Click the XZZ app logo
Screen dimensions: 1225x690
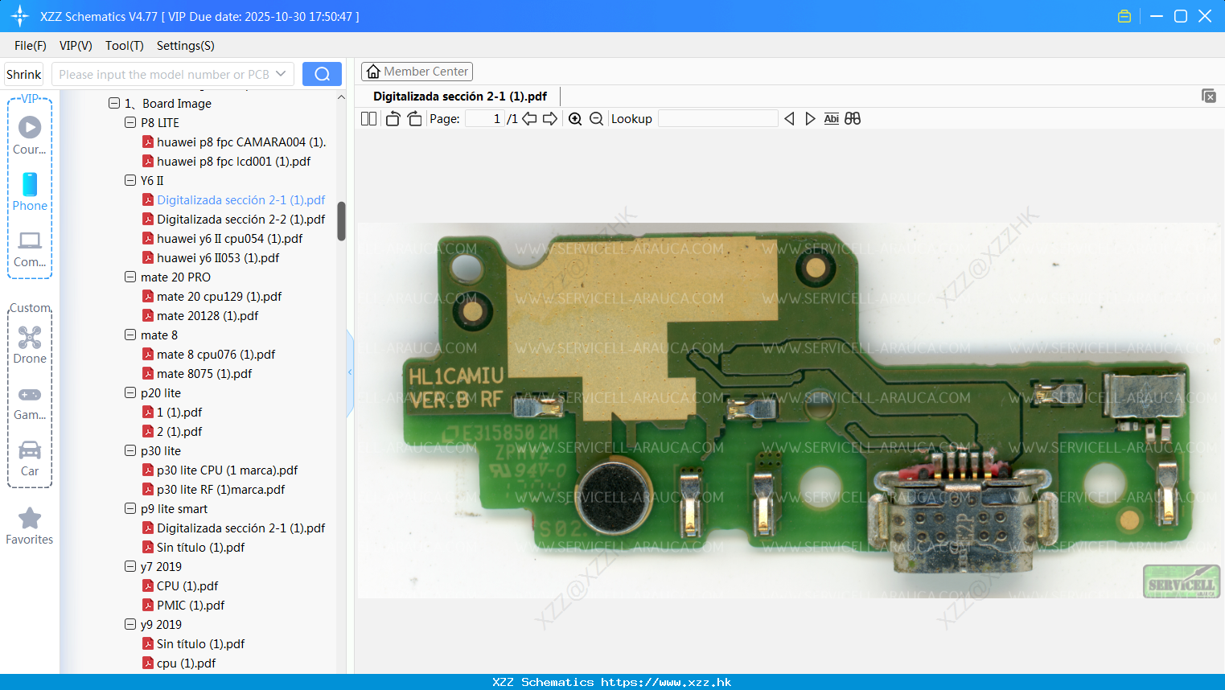pyautogui.click(x=19, y=16)
